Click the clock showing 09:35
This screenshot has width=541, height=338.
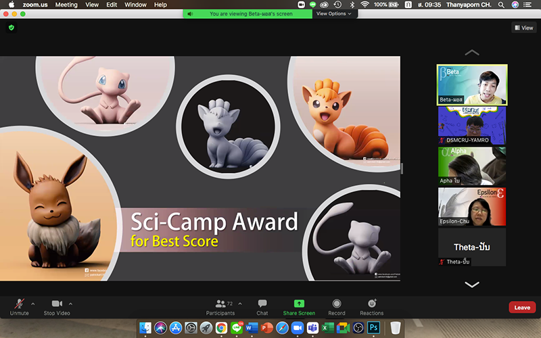point(429,5)
